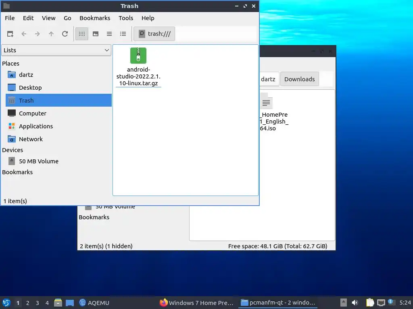Screen dimensions: 413x309
Task: Click the Downloads path button in back window
Action: (300, 79)
